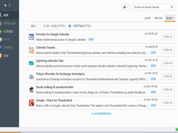Click Dansk ordbog add-on icon
This screenshot has width=178, height=133.
click(32, 90)
